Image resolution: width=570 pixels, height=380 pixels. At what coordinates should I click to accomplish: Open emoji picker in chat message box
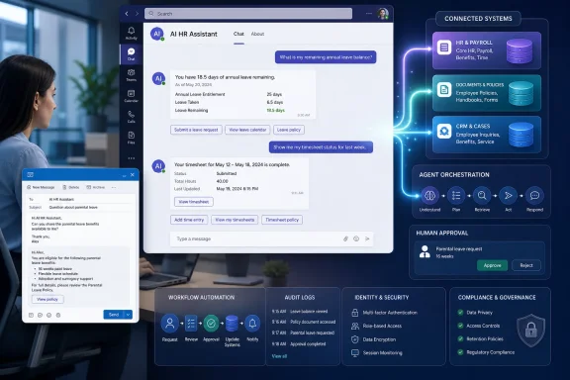[x=356, y=238]
